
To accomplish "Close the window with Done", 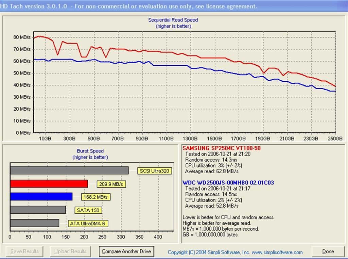I will [328, 252].
